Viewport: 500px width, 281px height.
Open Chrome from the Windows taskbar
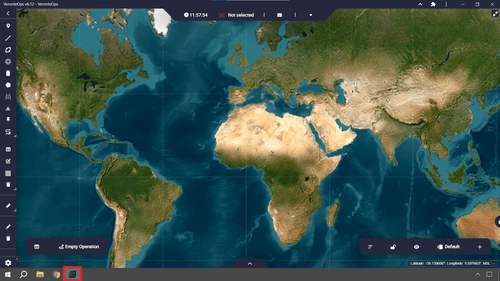(56, 274)
